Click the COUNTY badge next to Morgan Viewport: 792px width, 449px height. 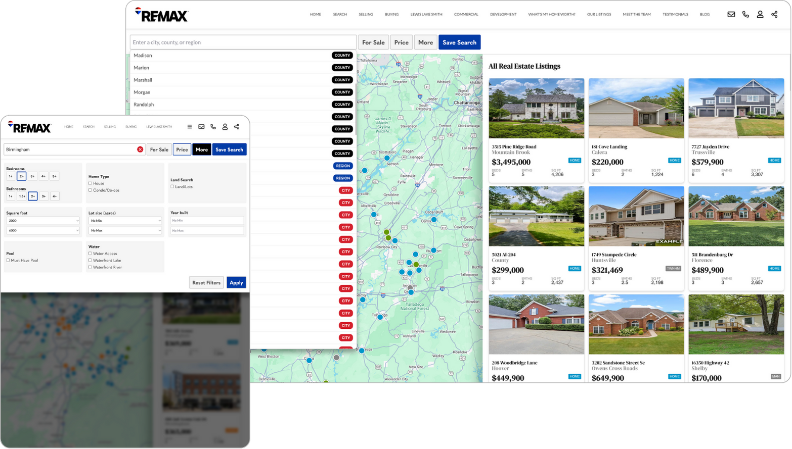(x=342, y=92)
